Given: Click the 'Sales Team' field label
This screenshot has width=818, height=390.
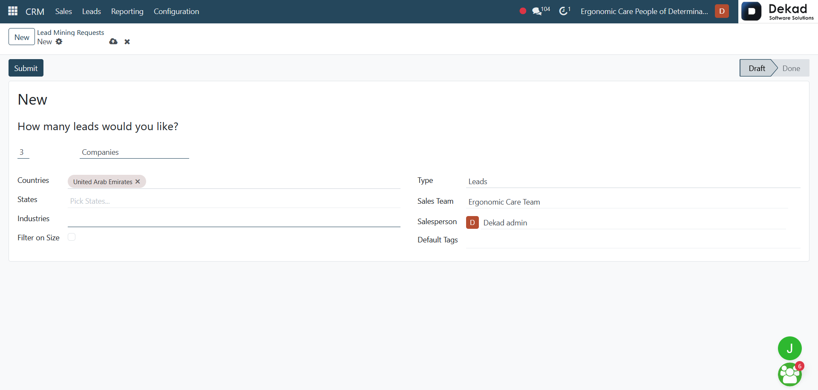Looking at the screenshot, I should click(x=435, y=201).
